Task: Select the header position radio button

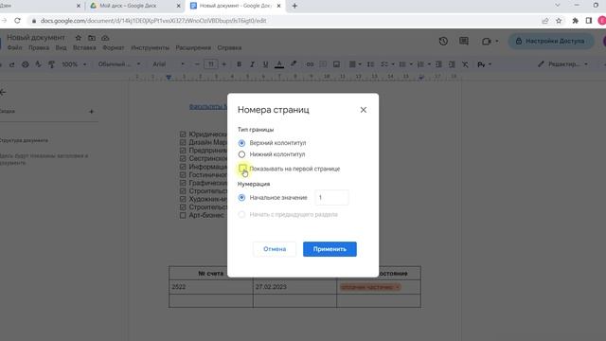Action: (x=241, y=143)
